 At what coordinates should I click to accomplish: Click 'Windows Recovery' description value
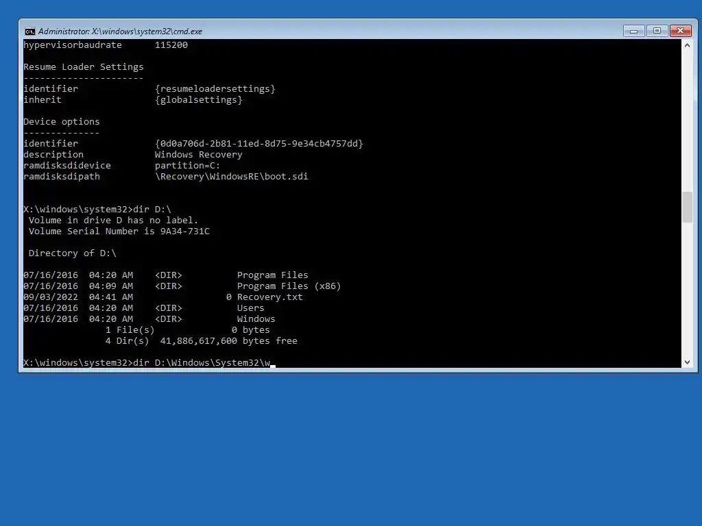(199, 155)
